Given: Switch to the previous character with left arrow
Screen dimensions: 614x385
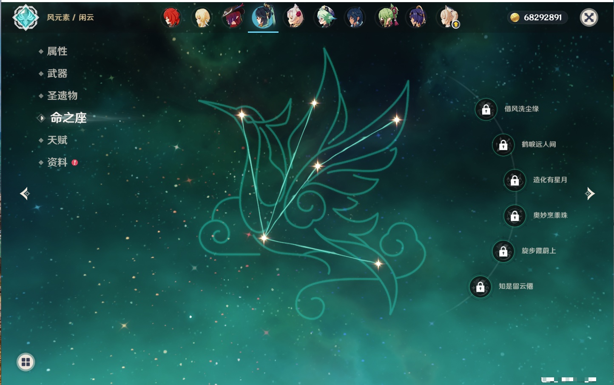Looking at the screenshot, I should click(25, 194).
